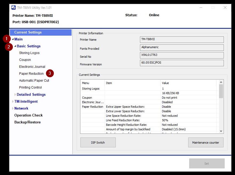Click the Maintenance counter button
The width and height of the screenshot is (235, 175).
(206, 143)
